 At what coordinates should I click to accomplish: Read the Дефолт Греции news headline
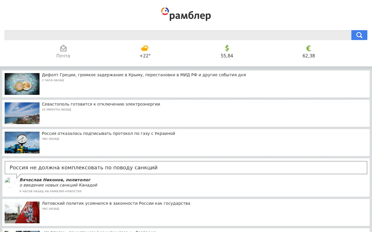(x=144, y=75)
